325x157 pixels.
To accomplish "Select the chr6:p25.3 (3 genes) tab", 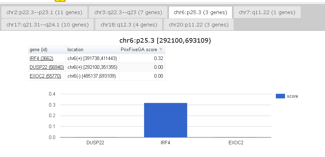I will click(x=200, y=12).
